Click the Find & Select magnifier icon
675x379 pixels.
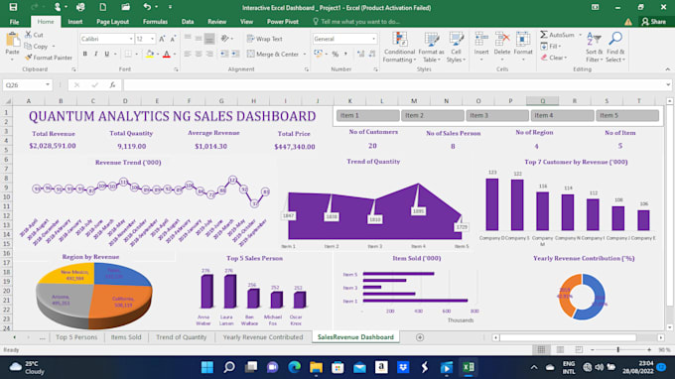coord(615,39)
